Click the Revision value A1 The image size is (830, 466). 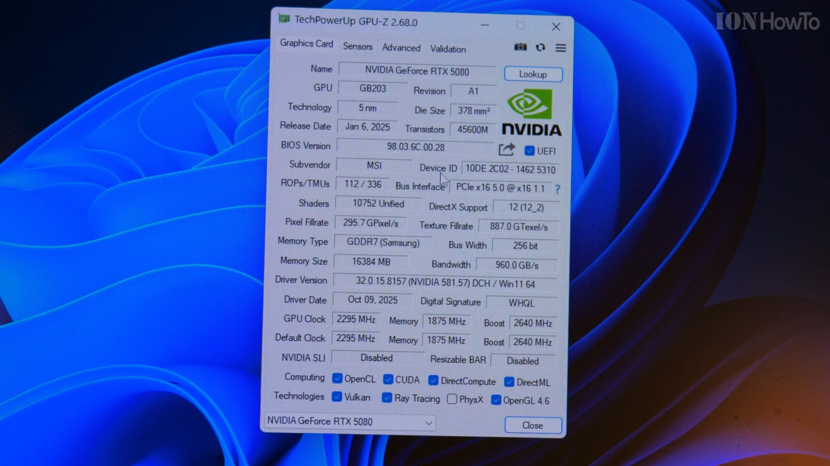tap(473, 91)
